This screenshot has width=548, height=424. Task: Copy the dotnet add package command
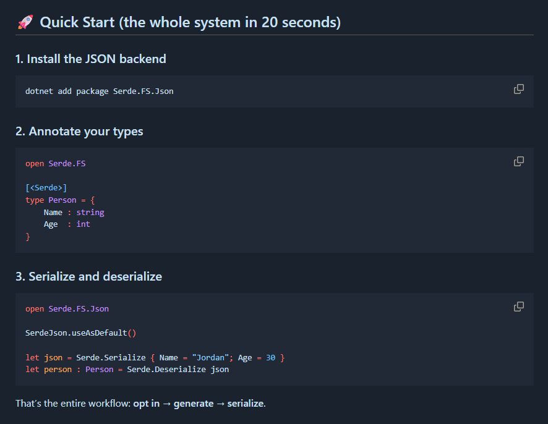coord(519,89)
